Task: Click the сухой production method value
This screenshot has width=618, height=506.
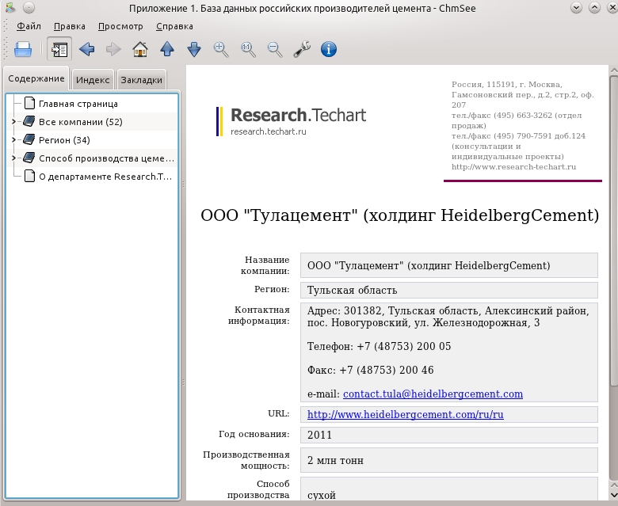Action: click(x=321, y=496)
